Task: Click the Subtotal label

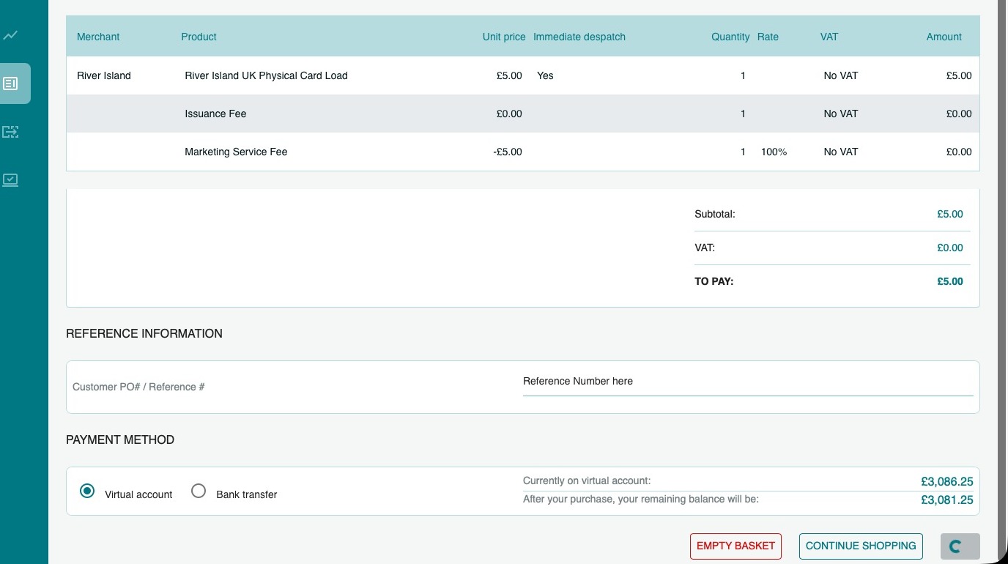Action: pos(715,214)
